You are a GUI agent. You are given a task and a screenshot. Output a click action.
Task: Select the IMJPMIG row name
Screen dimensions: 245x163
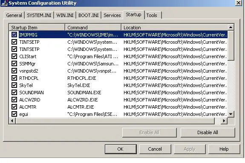tap(28, 35)
